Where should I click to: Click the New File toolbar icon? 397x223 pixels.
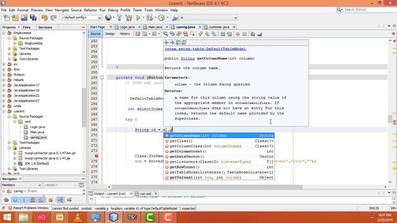(x=7, y=18)
